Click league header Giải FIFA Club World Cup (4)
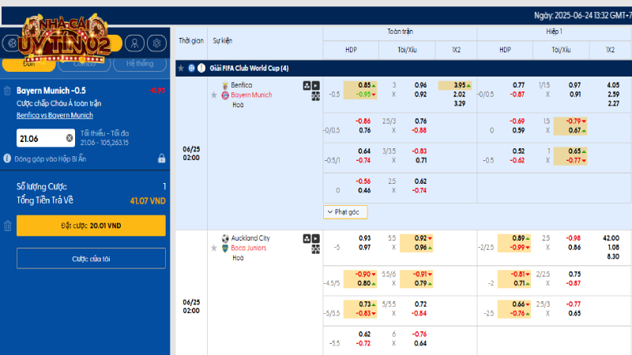 coord(249,69)
